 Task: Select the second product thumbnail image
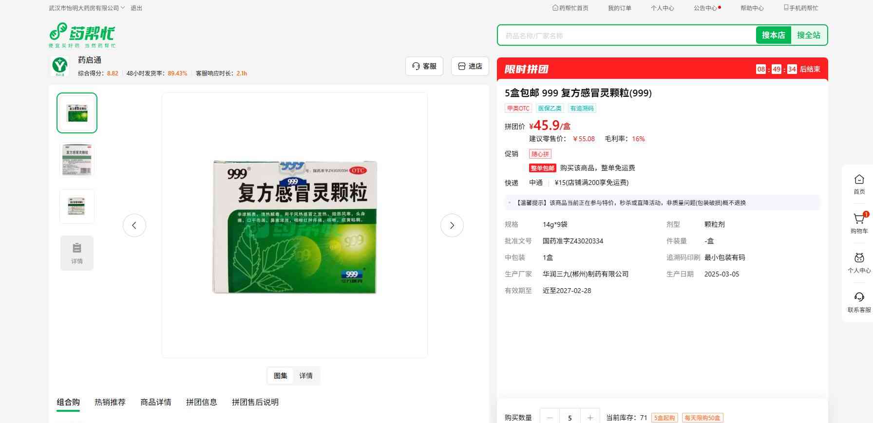[x=77, y=160]
